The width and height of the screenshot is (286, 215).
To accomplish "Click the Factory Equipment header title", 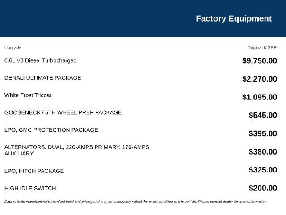I will [x=234, y=19].
